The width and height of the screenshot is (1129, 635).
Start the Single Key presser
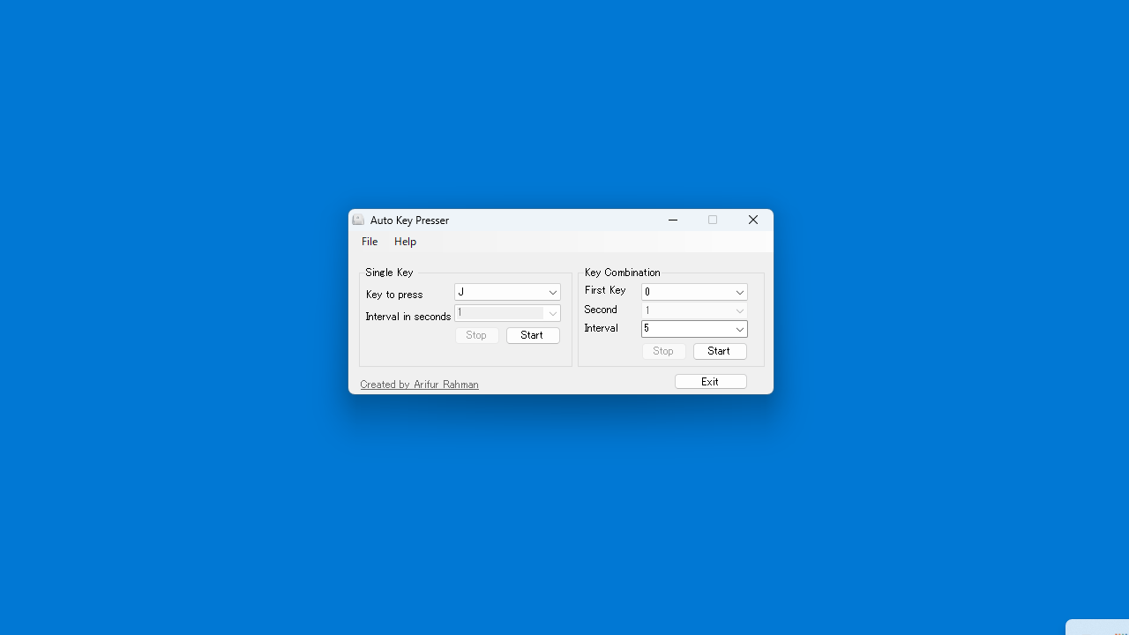(533, 335)
